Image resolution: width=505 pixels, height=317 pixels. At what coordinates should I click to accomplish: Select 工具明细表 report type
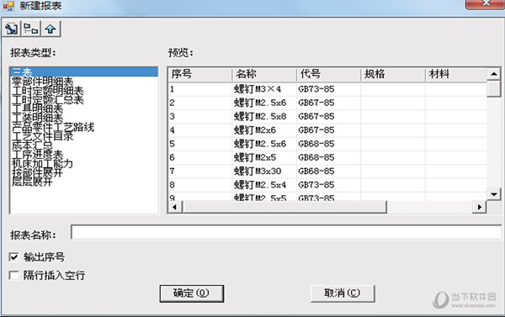37,108
